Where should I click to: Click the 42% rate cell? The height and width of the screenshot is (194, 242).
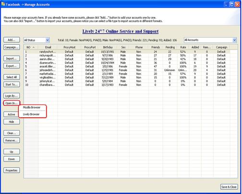point(183,59)
